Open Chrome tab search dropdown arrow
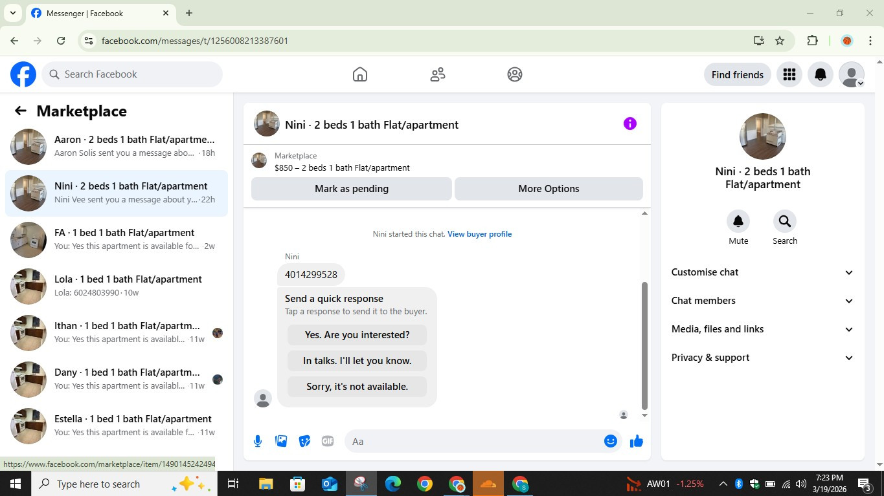Image resolution: width=884 pixels, height=496 pixels. pos(12,13)
